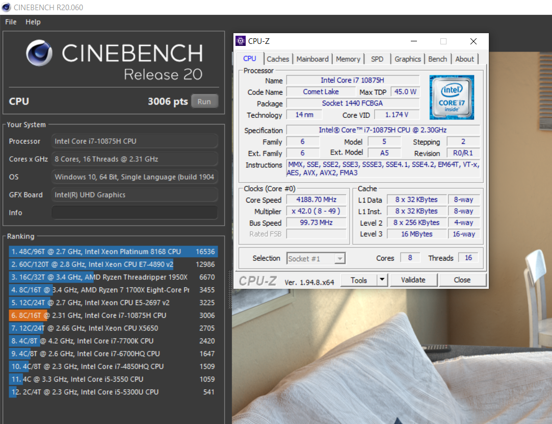
Task: Select ranking row Intel Core i7-4850HQ
Action: tap(113, 366)
